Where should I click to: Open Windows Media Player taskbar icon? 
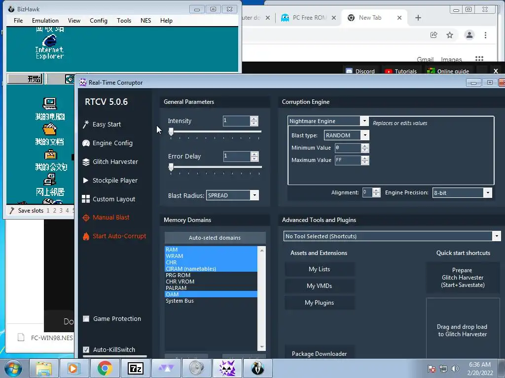(x=74, y=368)
